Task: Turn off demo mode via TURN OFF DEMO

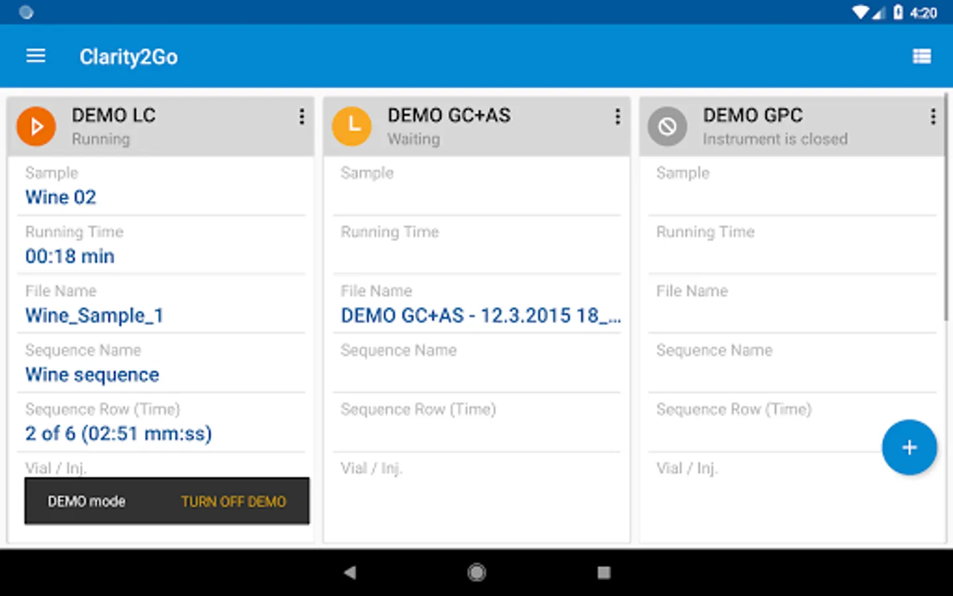Action: click(234, 502)
